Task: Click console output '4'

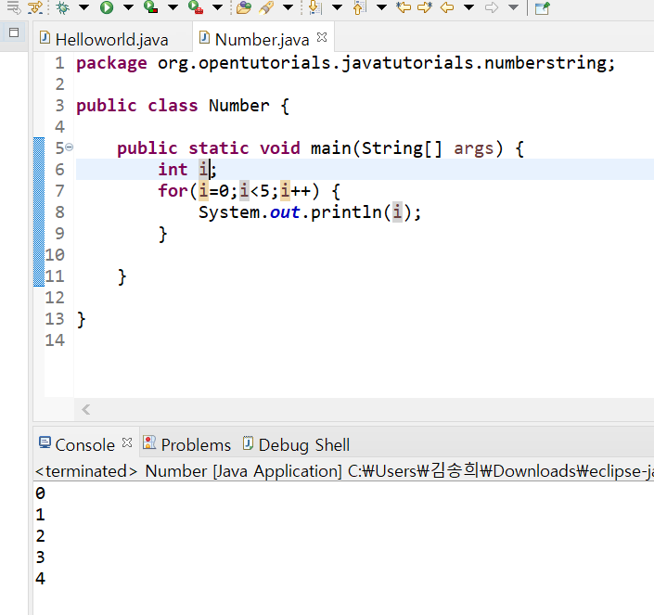Action: [40, 578]
